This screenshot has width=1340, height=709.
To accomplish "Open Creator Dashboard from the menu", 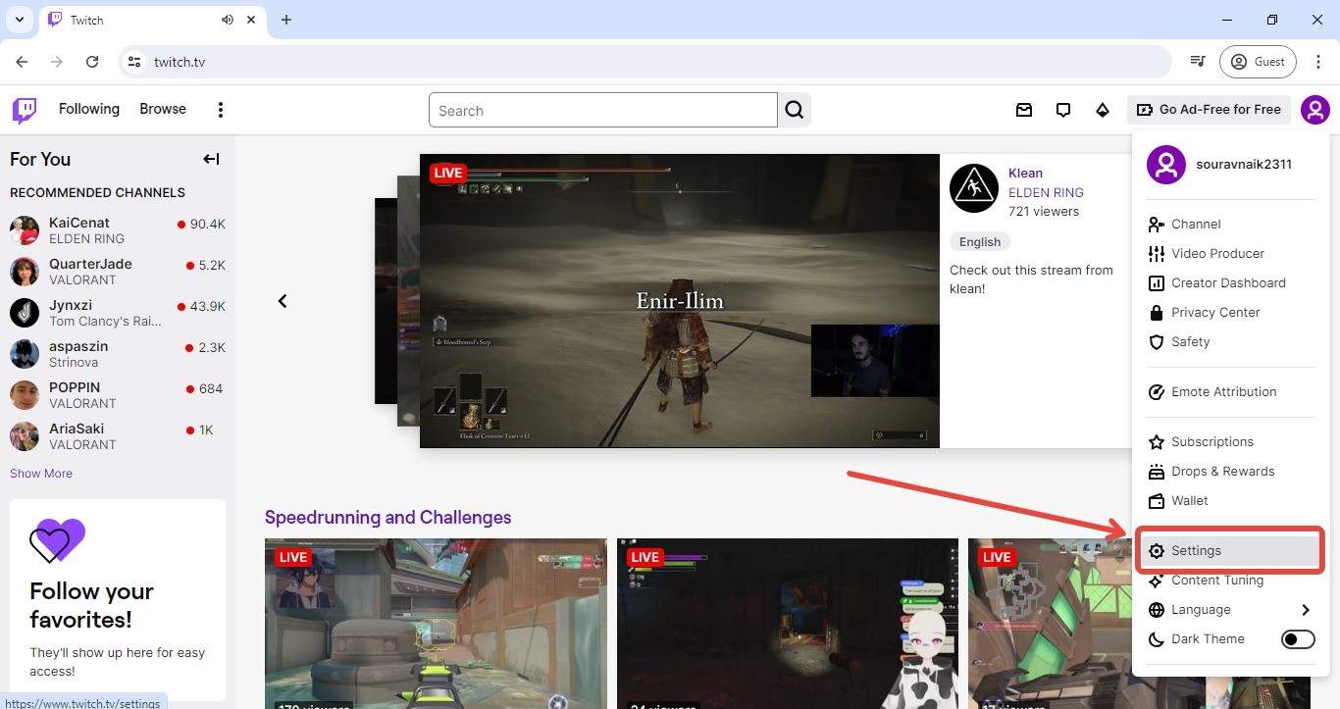I will (x=1228, y=282).
